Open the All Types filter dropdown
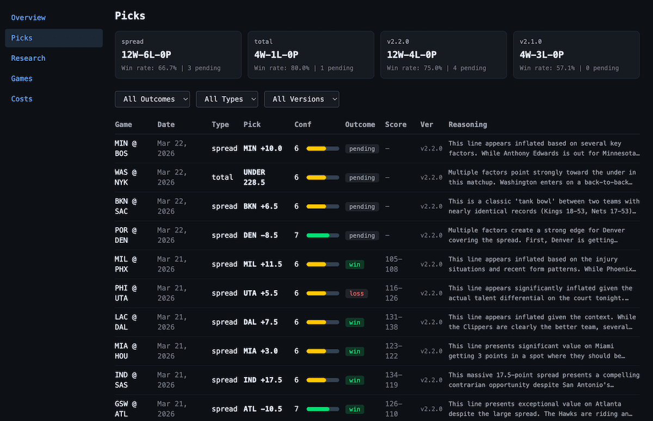Viewport: 653px width, 421px height. click(x=227, y=99)
